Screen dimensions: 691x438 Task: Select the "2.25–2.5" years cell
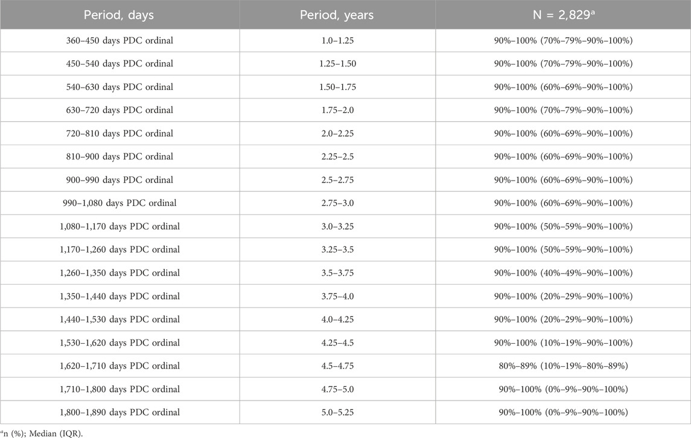[337, 156]
